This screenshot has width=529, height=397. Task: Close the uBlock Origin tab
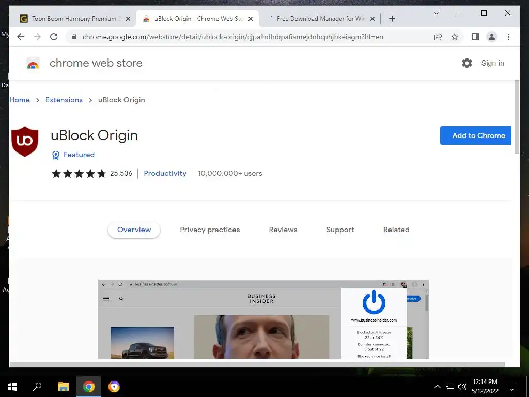251,19
